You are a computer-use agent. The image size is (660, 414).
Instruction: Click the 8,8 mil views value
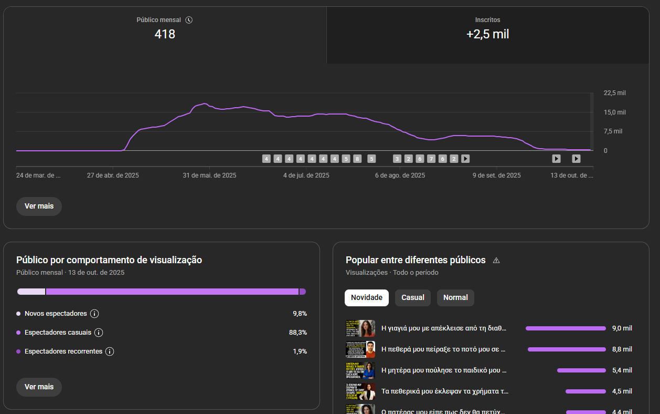[622, 349]
